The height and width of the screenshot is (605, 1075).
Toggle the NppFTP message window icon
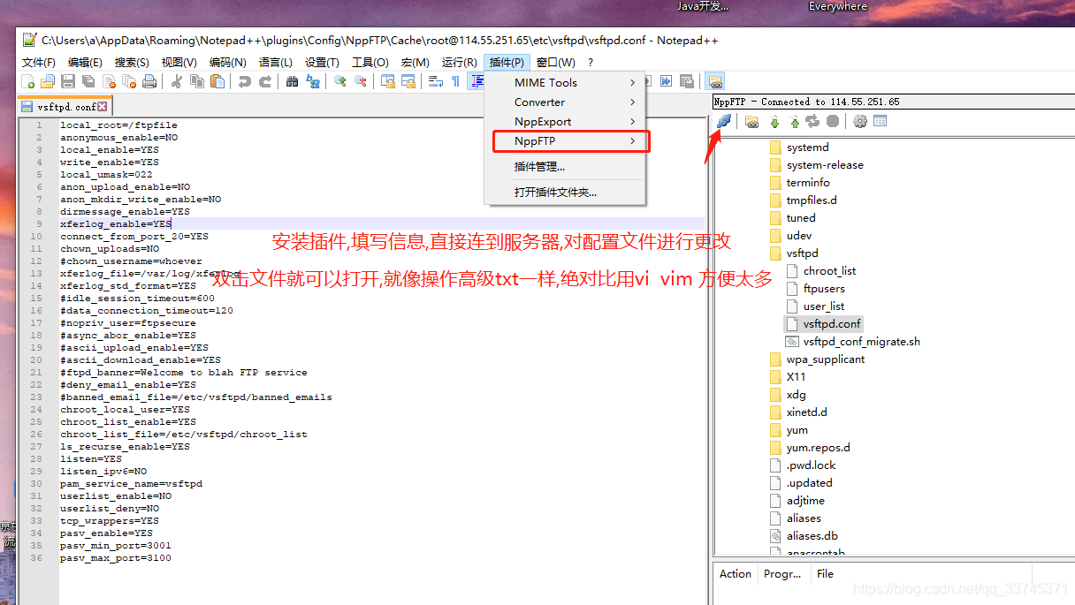pyautogui.click(x=880, y=122)
